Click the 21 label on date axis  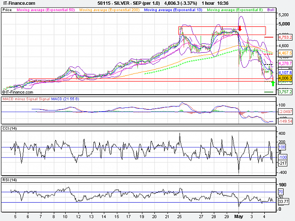pyautogui.click(x=167, y=216)
